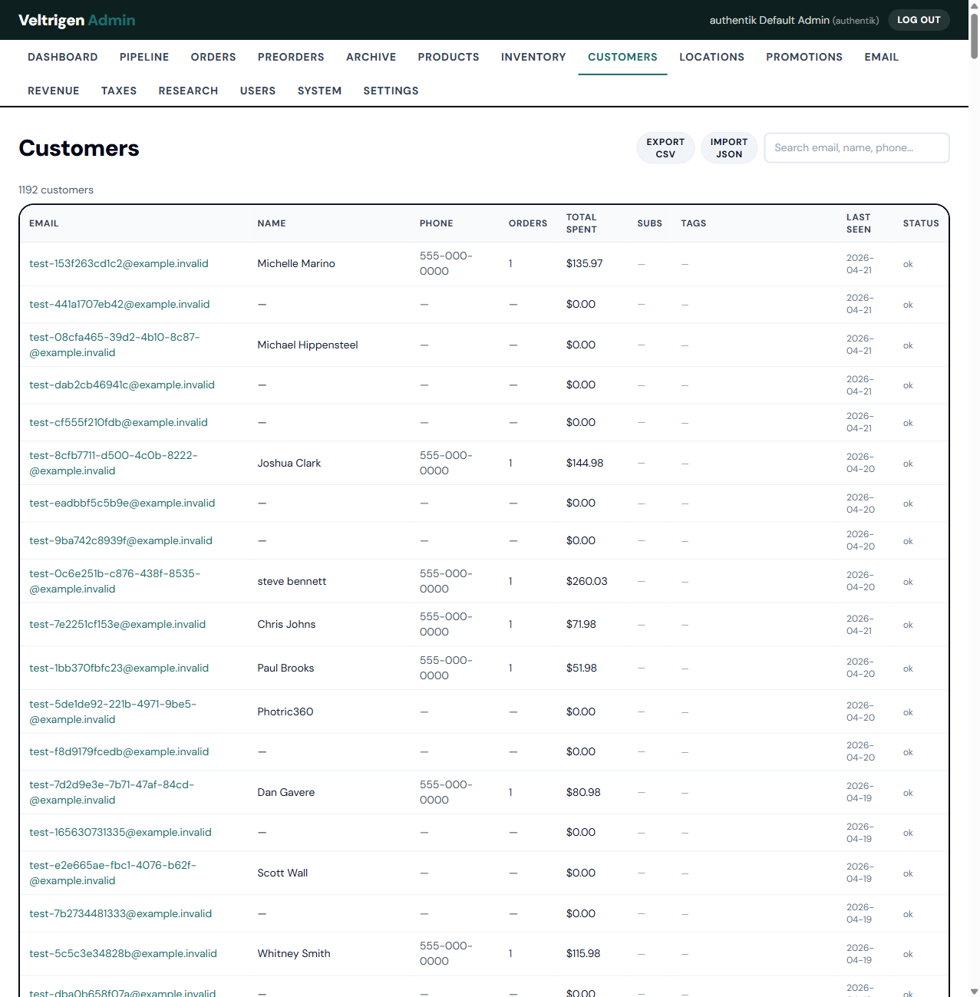Open the Locations tab
The image size is (980, 997).
711,57
